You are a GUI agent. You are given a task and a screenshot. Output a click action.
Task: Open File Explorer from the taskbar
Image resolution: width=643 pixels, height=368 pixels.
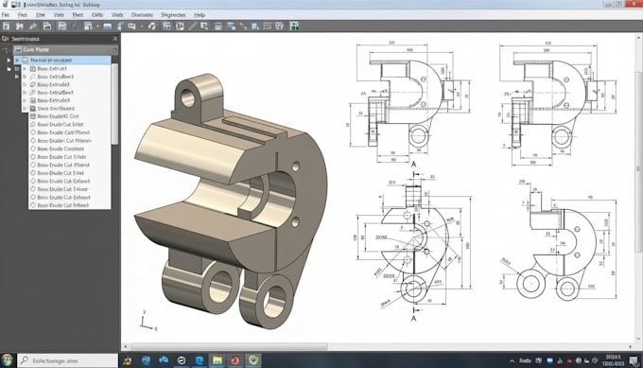pos(217,360)
